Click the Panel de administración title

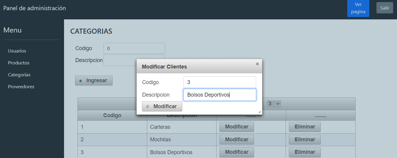pyautogui.click(x=35, y=8)
